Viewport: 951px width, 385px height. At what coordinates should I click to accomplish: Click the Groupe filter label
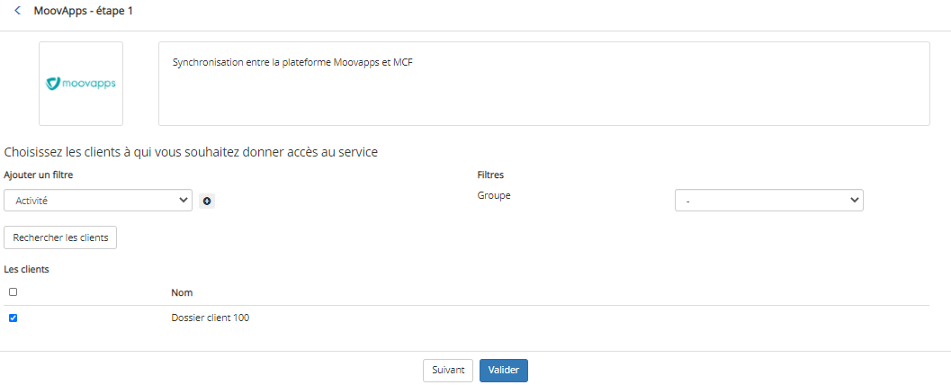494,195
